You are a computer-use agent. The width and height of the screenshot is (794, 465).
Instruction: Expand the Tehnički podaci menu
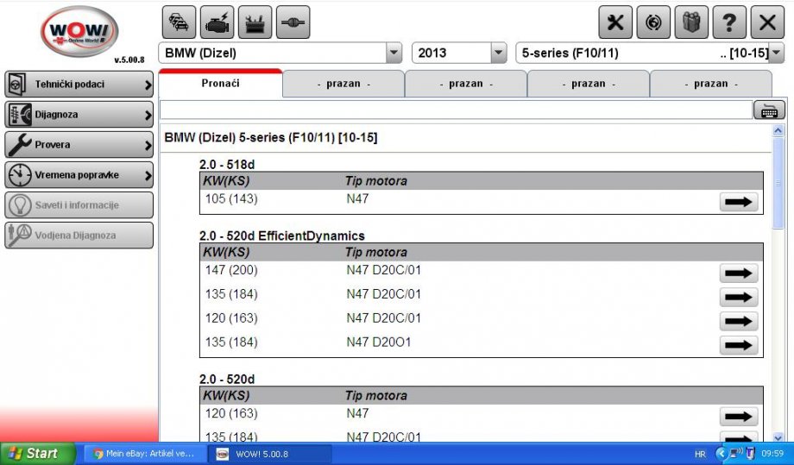pos(79,85)
